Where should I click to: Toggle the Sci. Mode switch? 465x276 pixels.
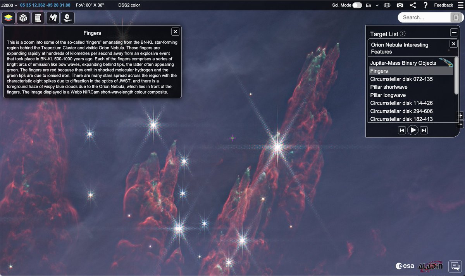[x=357, y=5]
